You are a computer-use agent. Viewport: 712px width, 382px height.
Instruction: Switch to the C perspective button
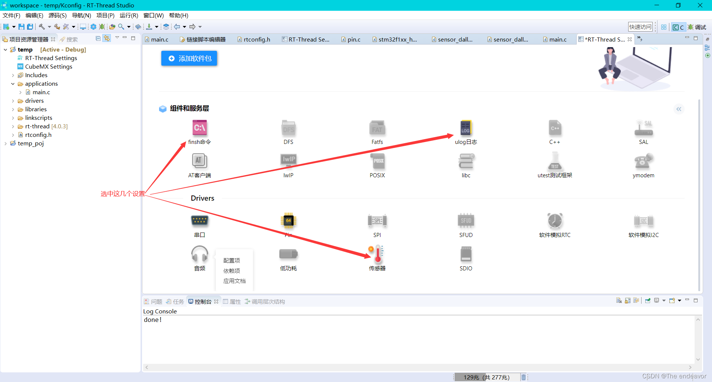(678, 27)
